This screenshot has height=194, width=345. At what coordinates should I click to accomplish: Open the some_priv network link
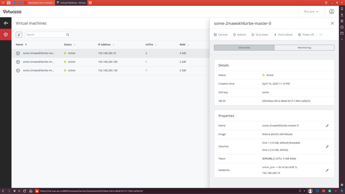(268, 167)
